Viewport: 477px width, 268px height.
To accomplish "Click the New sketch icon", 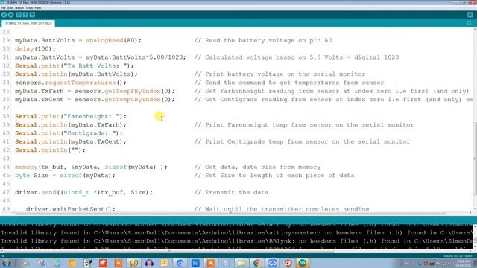I will coord(19,15).
